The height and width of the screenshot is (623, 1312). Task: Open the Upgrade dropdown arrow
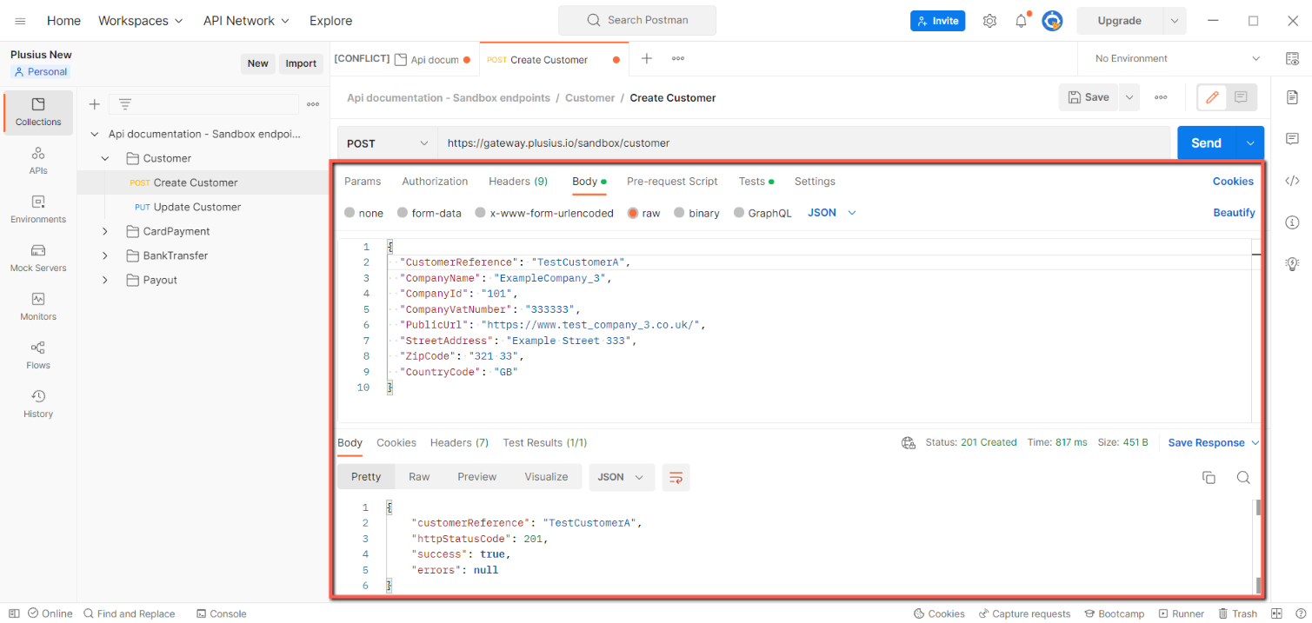(x=1175, y=21)
